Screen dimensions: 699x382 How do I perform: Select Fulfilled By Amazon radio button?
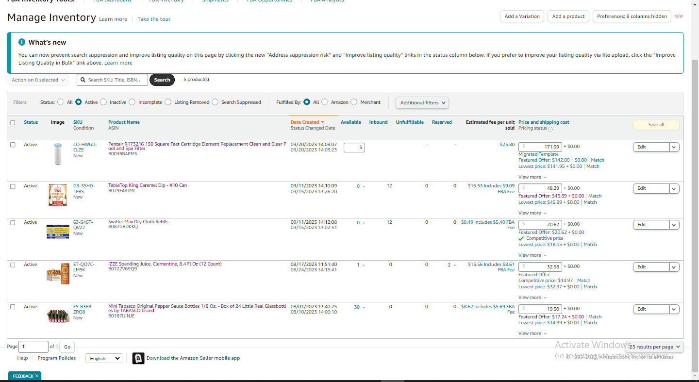(325, 102)
